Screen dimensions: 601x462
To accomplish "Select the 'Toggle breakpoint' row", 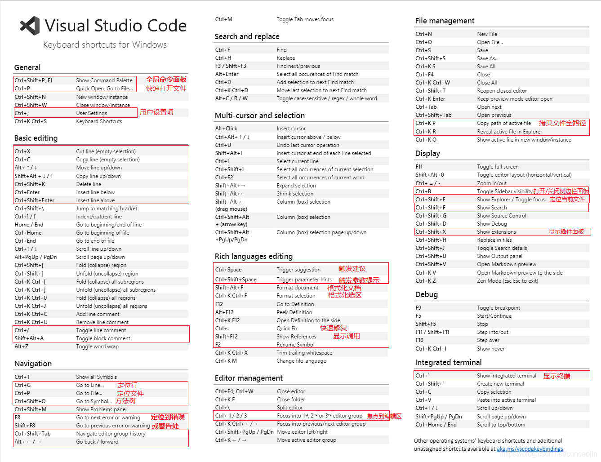I will [502, 308].
